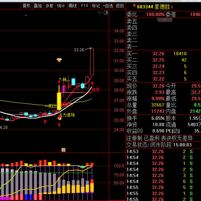Open the 画线 drawing tools
This screenshot has height=201, width=201.
coord(72,6)
